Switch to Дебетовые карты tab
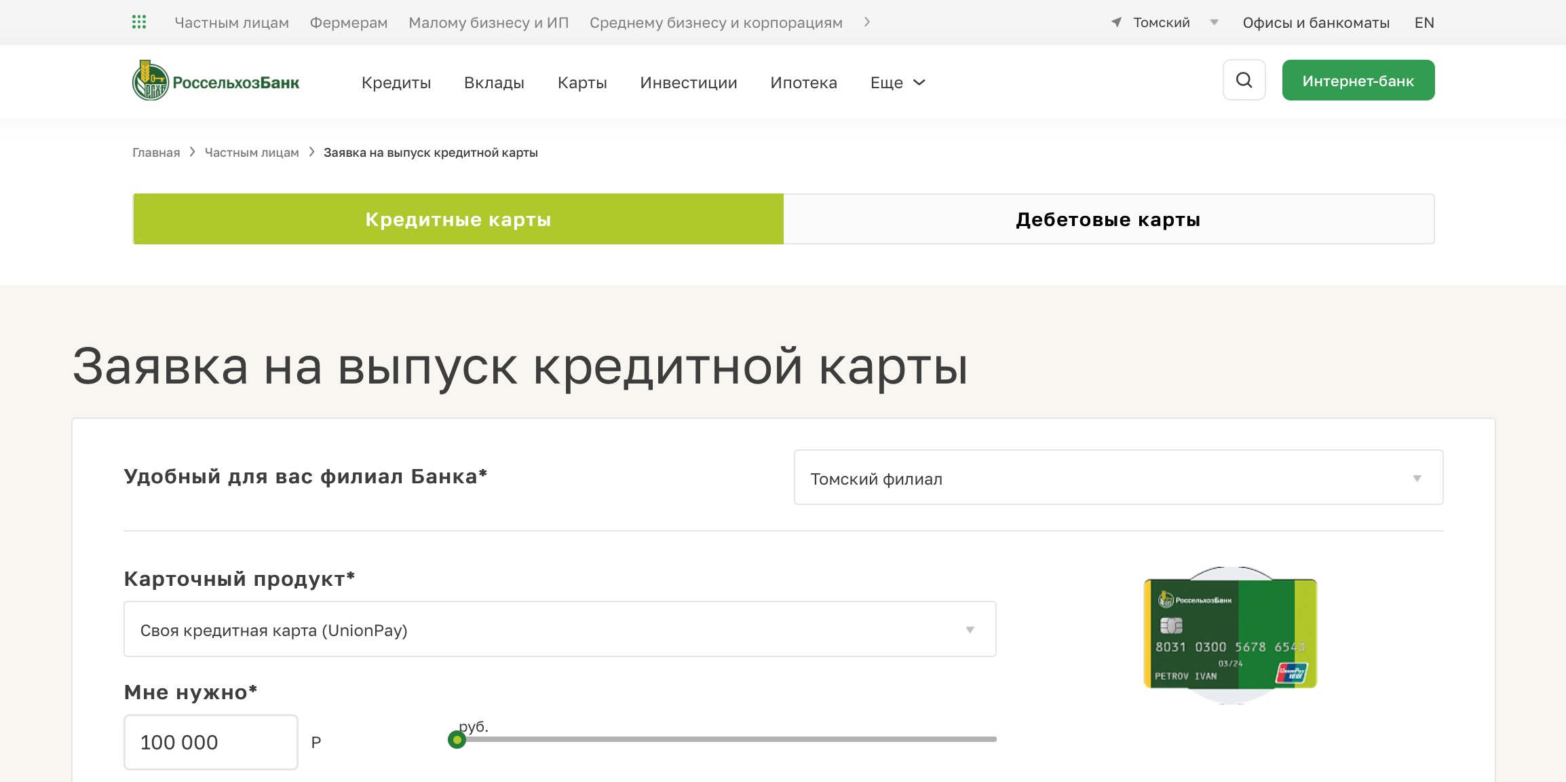 point(1109,219)
